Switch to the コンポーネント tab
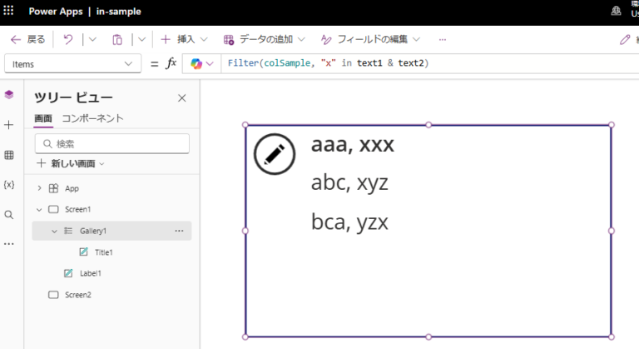 92,118
